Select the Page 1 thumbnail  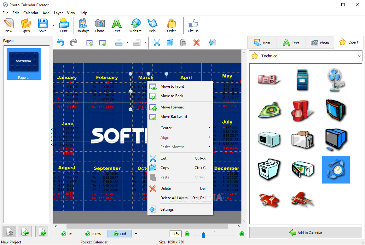(24, 64)
